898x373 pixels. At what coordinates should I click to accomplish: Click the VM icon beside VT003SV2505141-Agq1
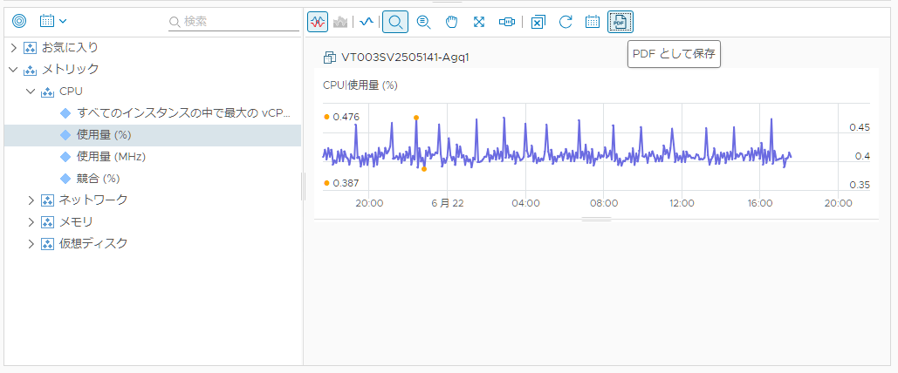[x=329, y=58]
